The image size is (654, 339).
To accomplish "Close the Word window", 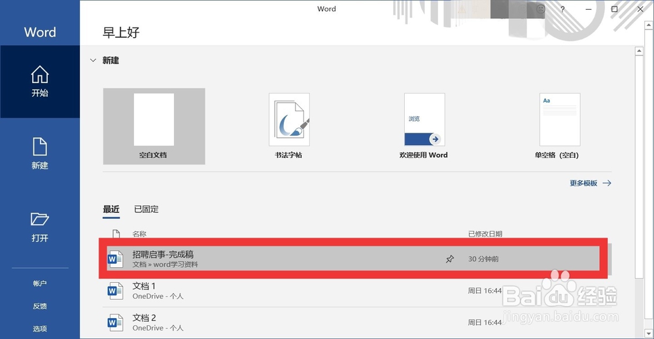I will [640, 9].
